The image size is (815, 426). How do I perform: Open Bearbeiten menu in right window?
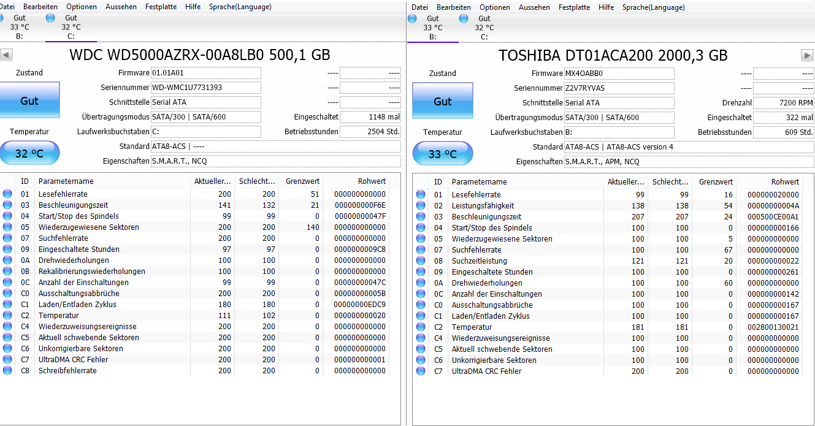454,7
